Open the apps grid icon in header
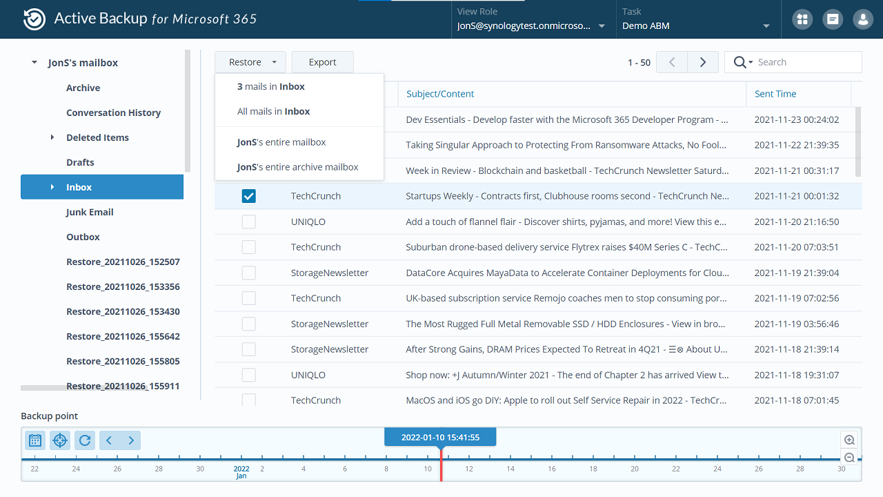Image resolution: width=883 pixels, height=497 pixels. 802,19
